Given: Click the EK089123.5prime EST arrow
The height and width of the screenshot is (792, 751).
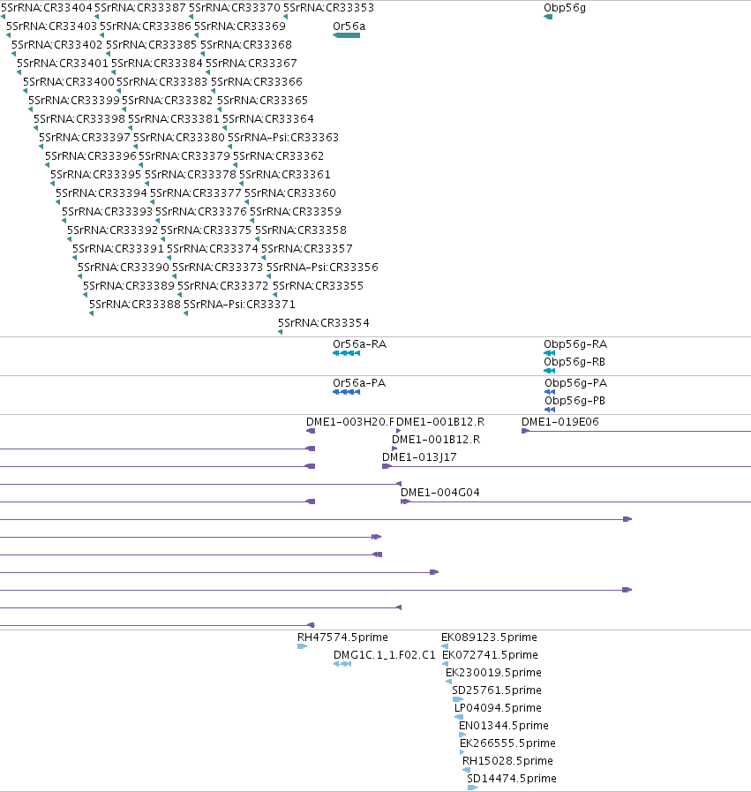Looking at the screenshot, I should pyautogui.click(x=445, y=646).
